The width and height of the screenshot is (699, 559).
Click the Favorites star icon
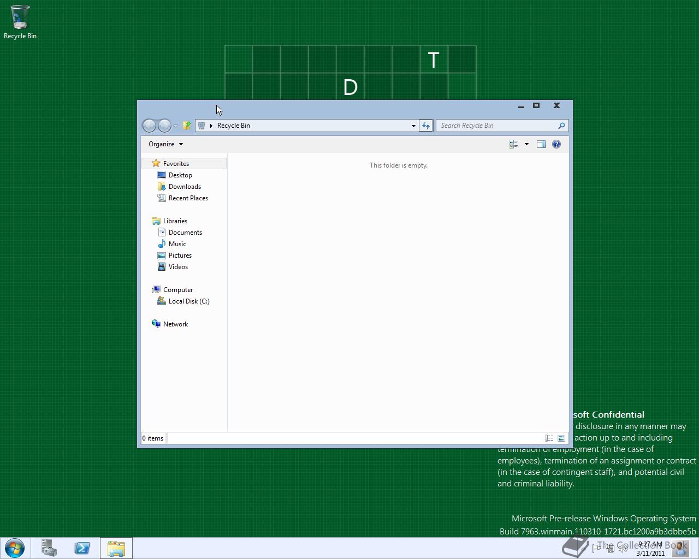pyautogui.click(x=156, y=163)
